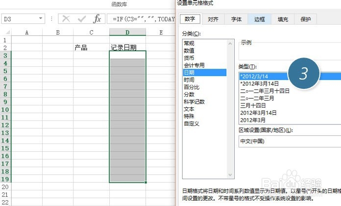Screen dimensions: 341x206
Task: Select row 20 header
Action: pos(5,187)
